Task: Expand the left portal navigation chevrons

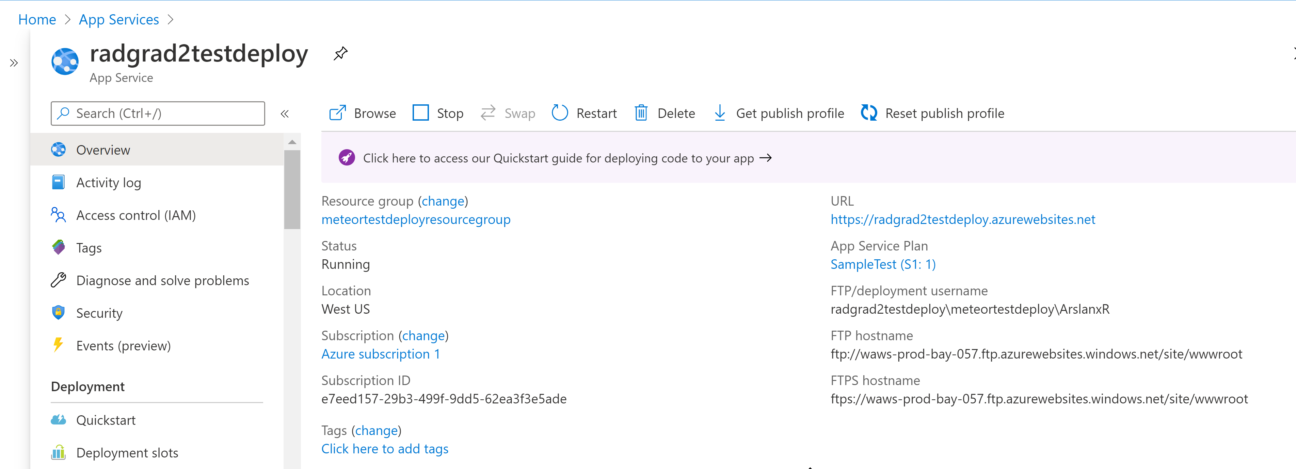Action: pos(14,63)
